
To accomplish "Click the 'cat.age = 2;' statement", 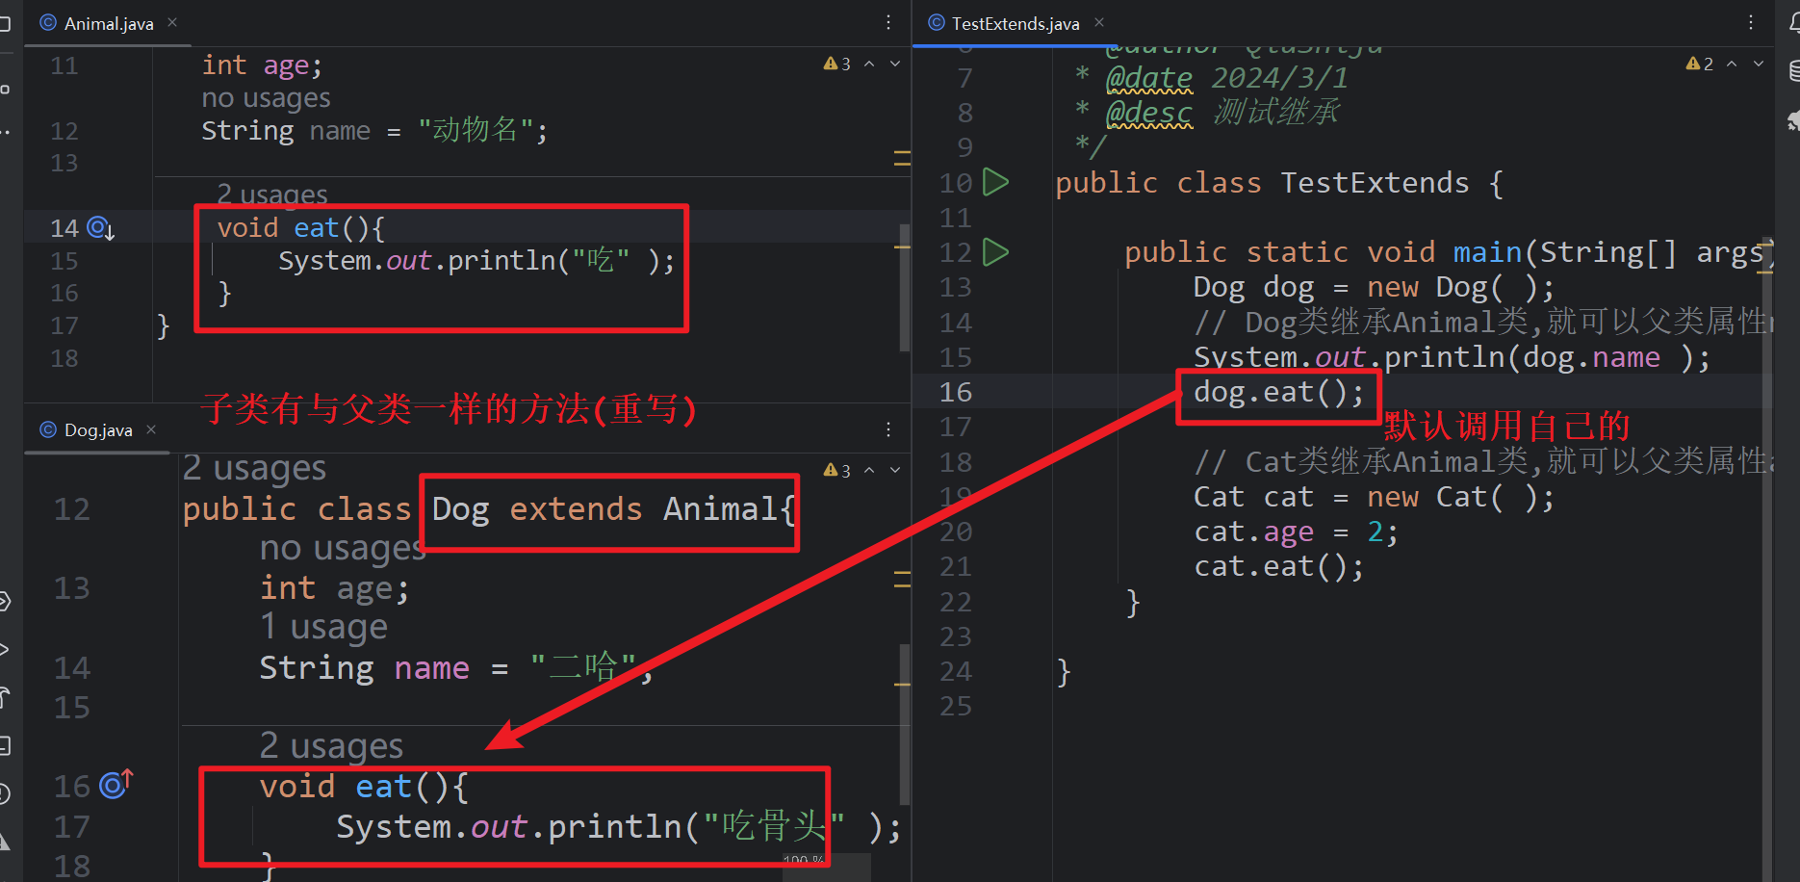I will (1296, 532).
